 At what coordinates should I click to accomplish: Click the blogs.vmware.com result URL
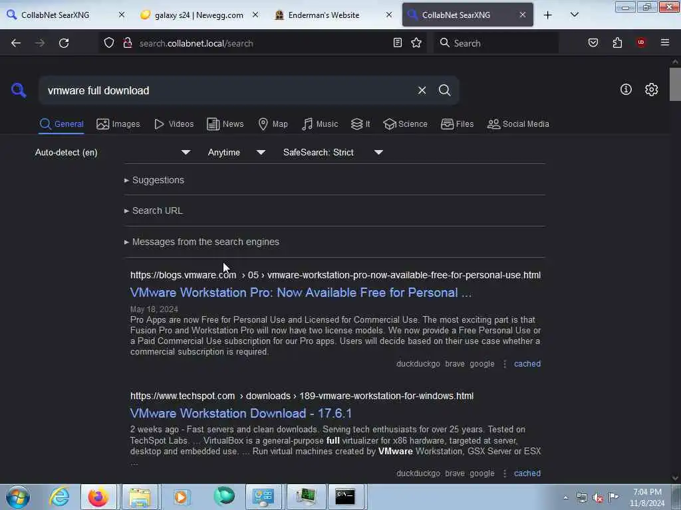tap(335, 275)
